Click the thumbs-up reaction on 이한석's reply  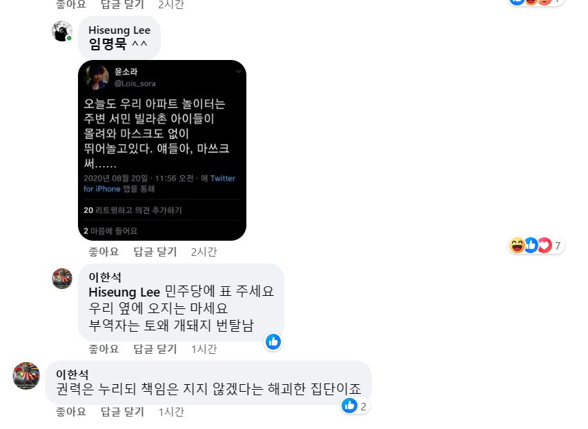pyautogui.click(x=273, y=341)
